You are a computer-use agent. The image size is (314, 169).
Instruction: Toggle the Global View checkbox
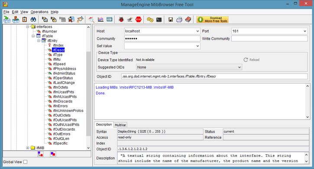point(25,162)
